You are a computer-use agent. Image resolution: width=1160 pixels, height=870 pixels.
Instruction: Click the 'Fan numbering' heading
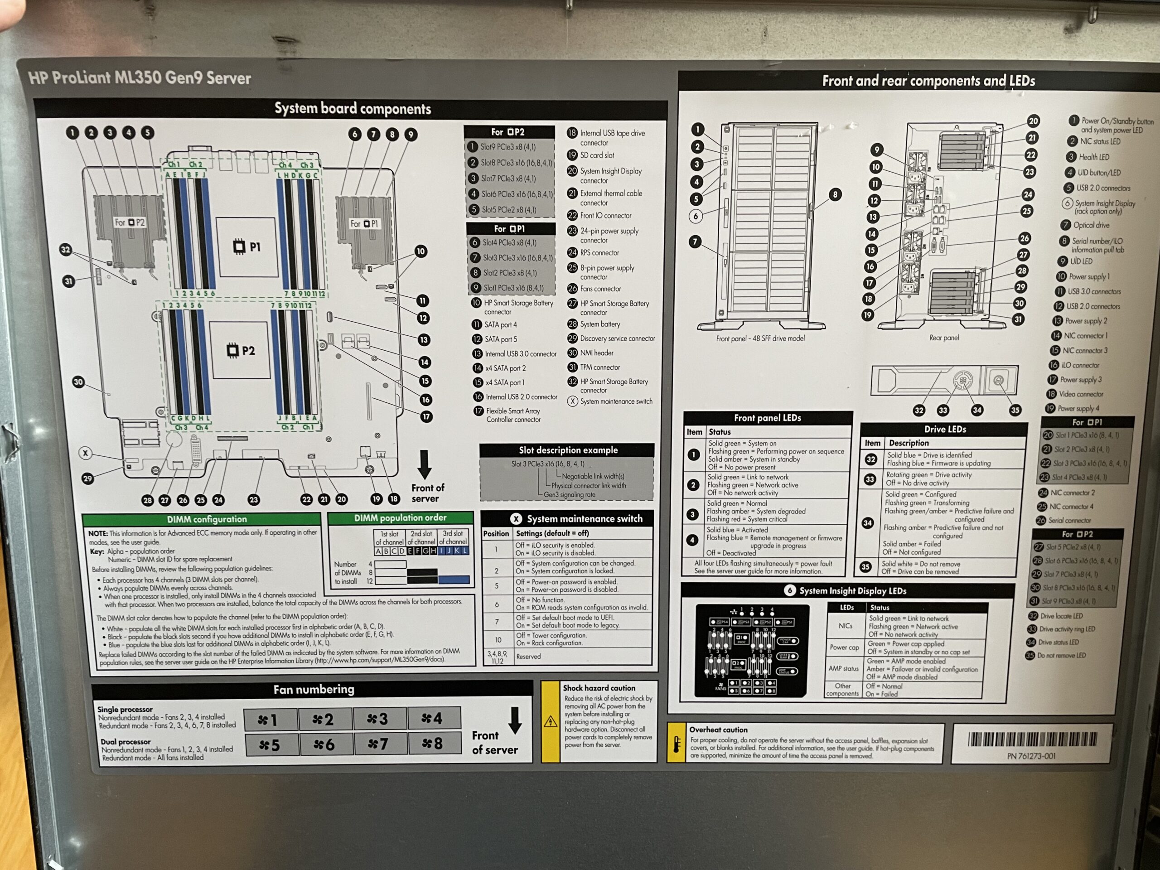coord(314,689)
